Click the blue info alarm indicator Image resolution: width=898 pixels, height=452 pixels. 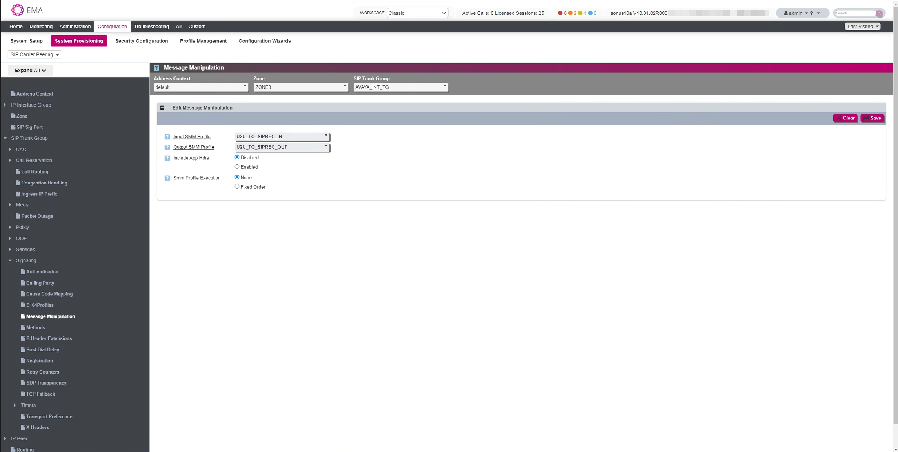(x=590, y=13)
